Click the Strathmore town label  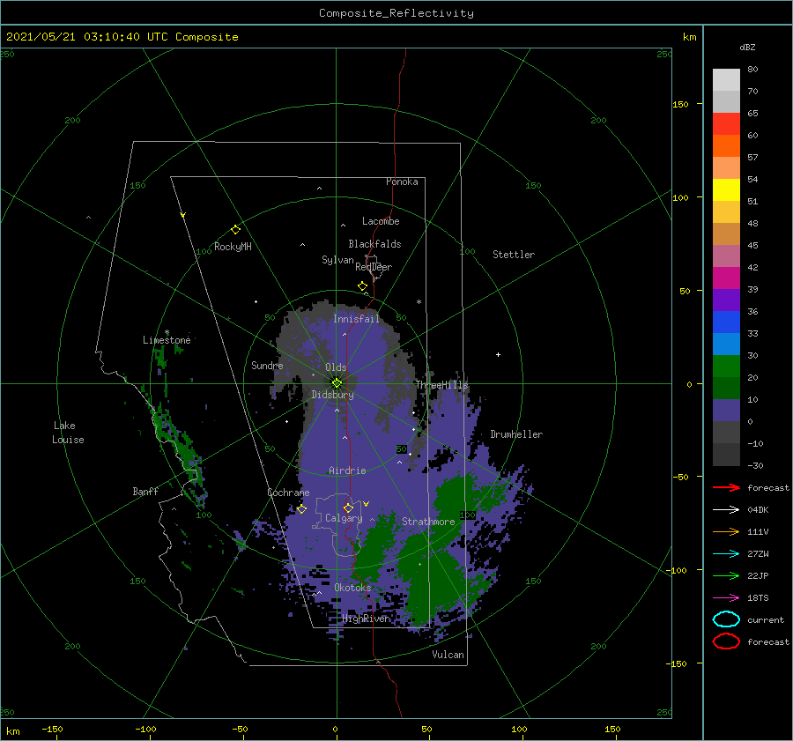point(428,522)
